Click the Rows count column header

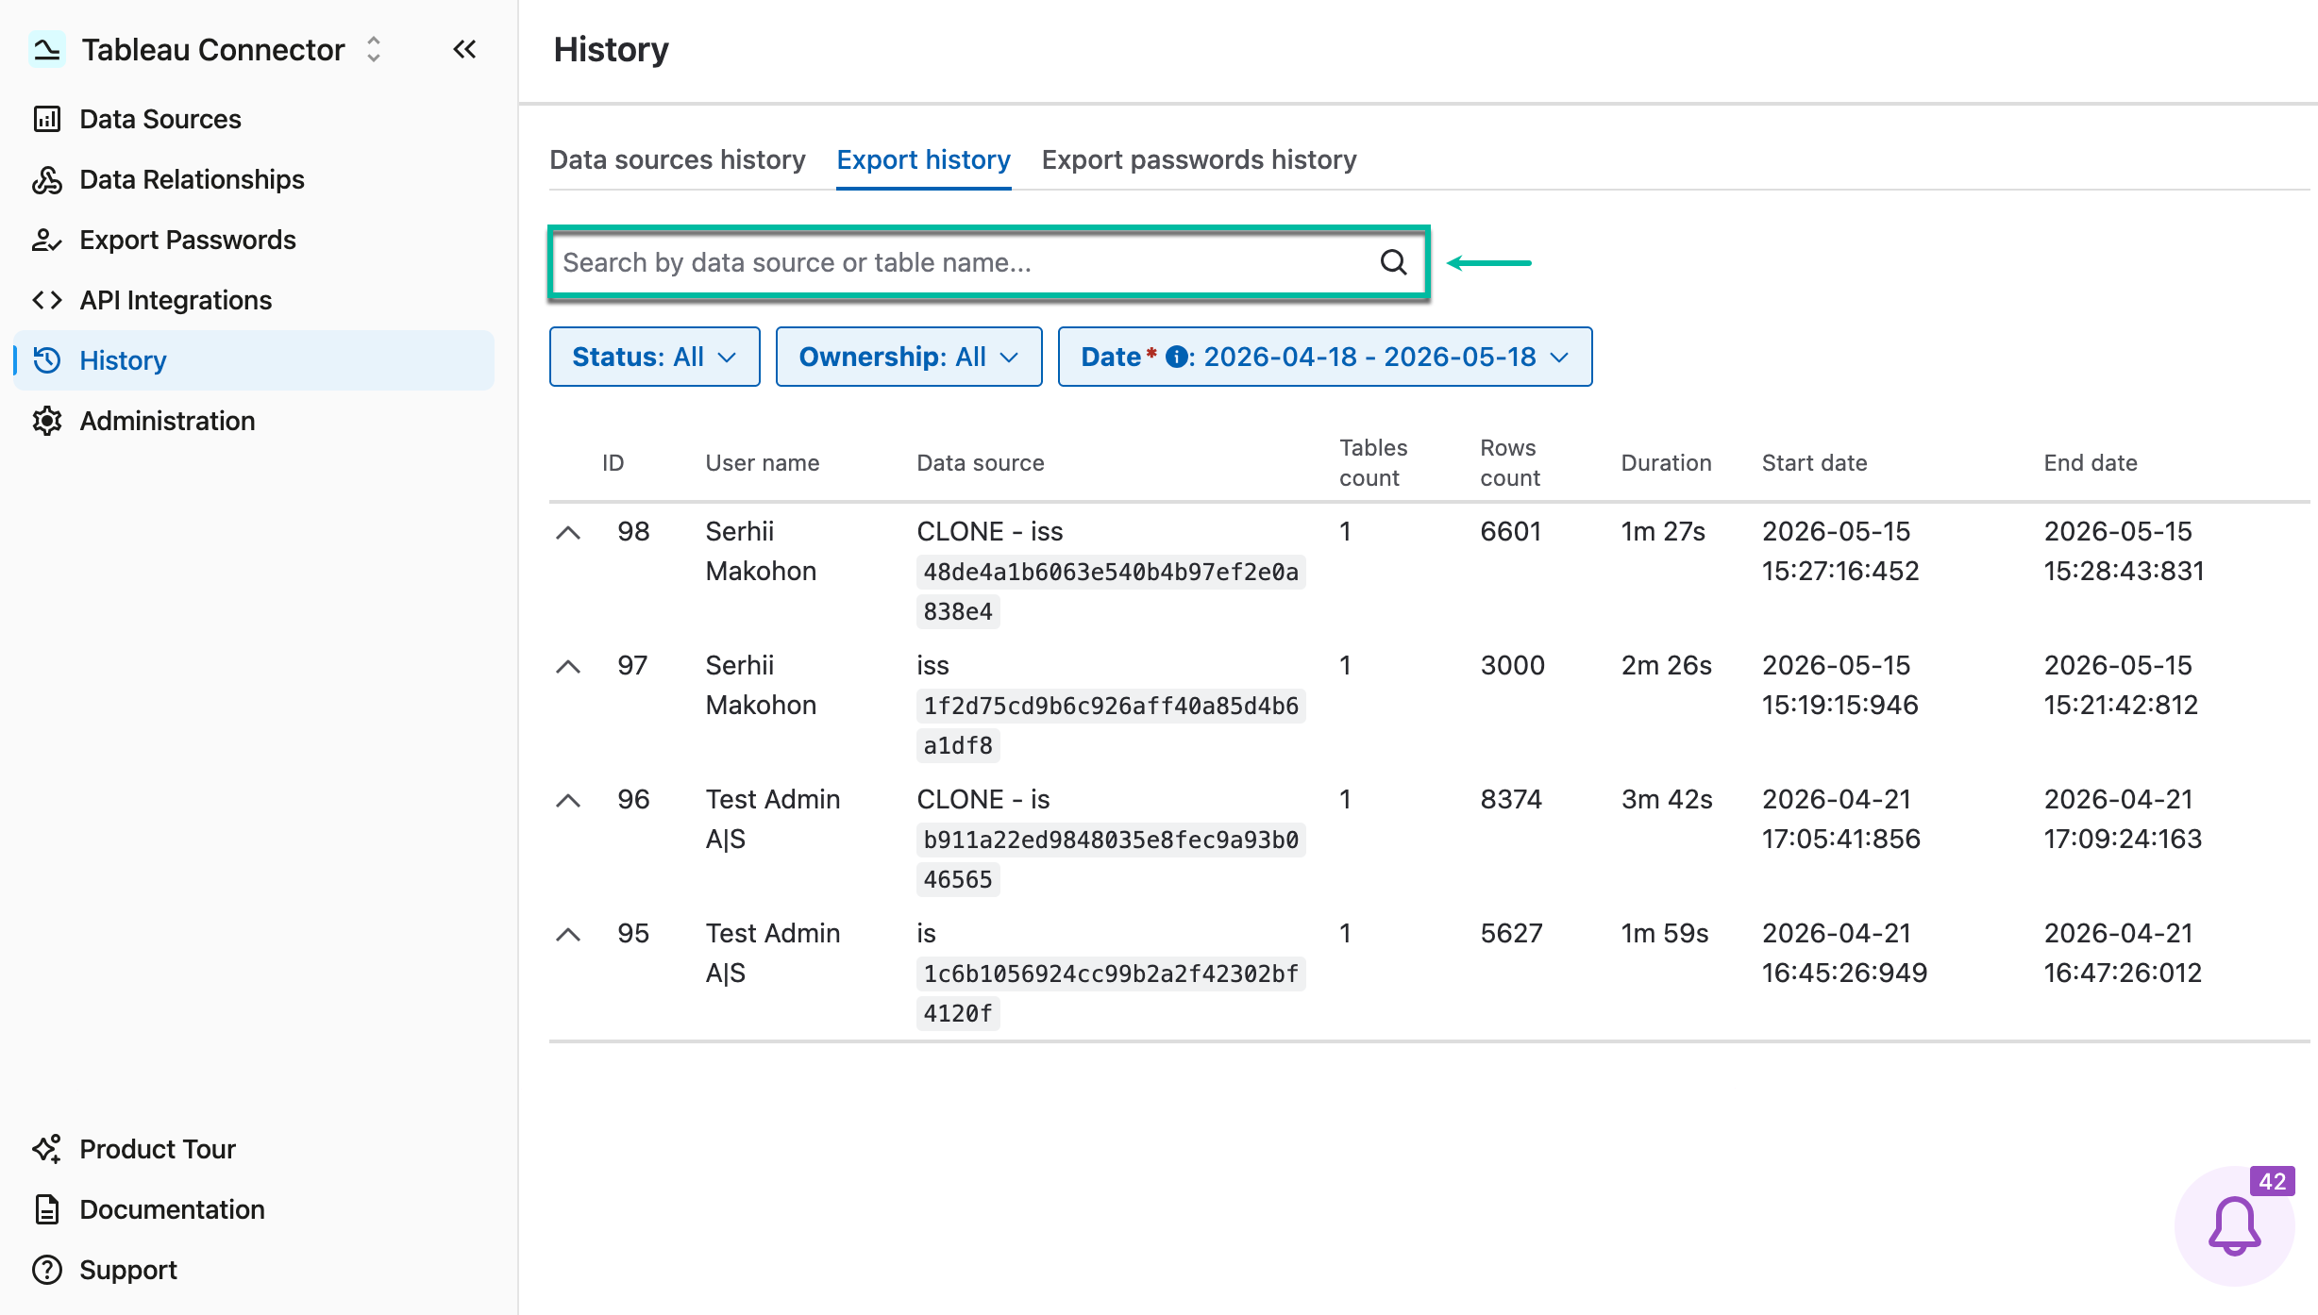[1510, 462]
